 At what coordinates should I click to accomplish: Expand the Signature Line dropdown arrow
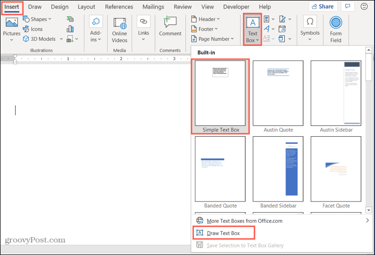(x=290, y=19)
